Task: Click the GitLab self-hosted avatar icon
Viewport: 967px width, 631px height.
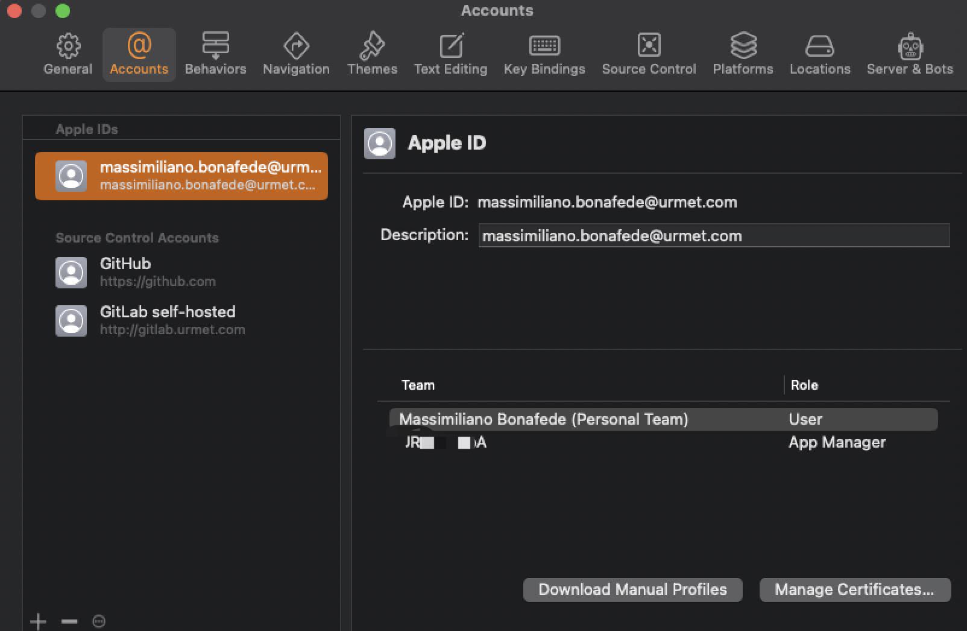Action: tap(71, 321)
